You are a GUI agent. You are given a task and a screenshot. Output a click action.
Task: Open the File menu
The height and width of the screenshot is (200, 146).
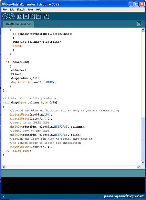[x=4, y=10]
